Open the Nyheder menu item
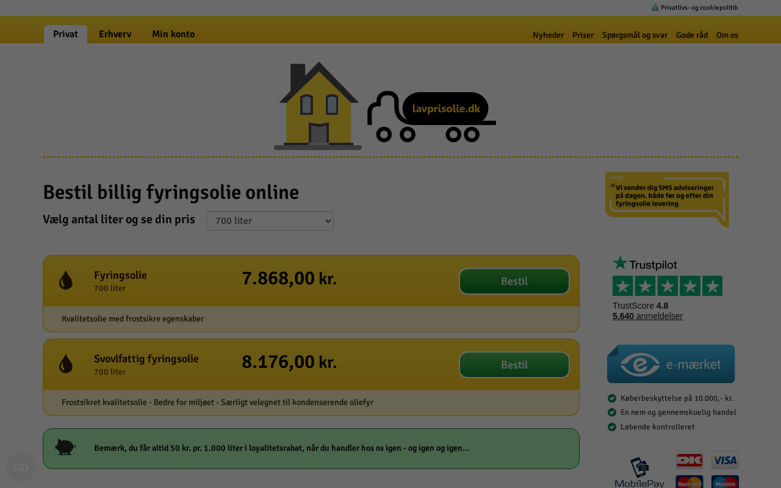 (x=548, y=35)
